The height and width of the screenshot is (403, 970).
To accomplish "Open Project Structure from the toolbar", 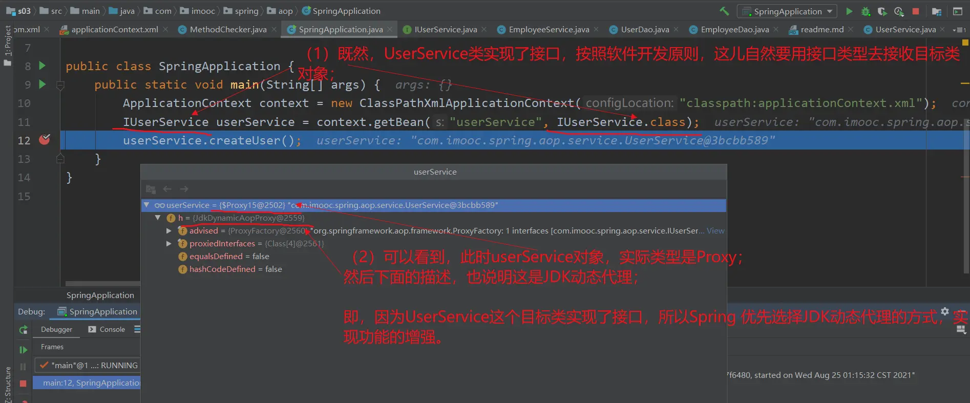I will (x=937, y=11).
